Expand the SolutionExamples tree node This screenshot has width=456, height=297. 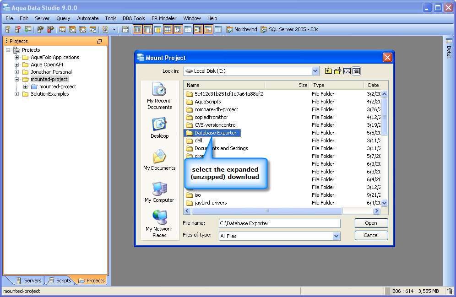click(17, 94)
